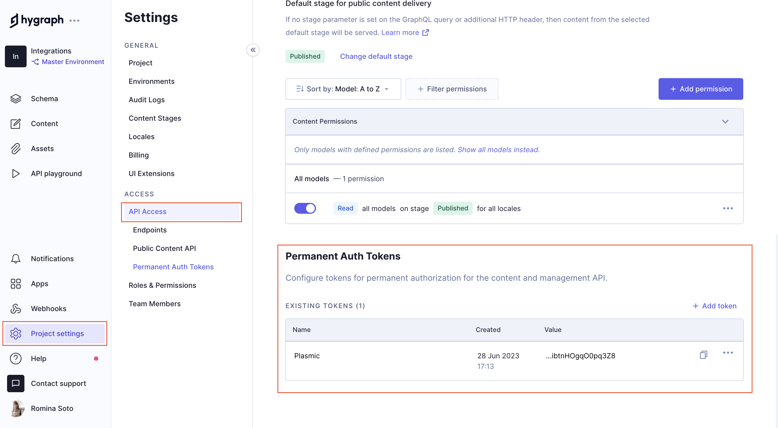The image size is (778, 428).
Task: Click Add permission button
Action: pos(700,88)
